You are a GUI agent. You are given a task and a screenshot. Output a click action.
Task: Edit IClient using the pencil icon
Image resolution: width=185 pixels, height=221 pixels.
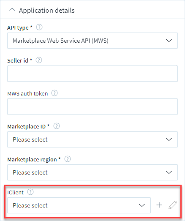(x=173, y=205)
